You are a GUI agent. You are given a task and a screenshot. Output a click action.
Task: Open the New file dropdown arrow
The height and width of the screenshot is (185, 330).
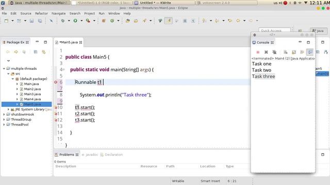coord(12,21)
